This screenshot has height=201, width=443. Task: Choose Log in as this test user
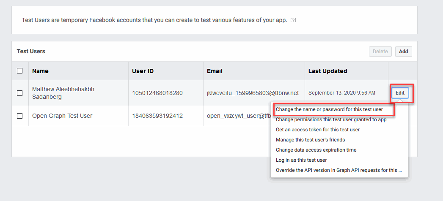(301, 160)
